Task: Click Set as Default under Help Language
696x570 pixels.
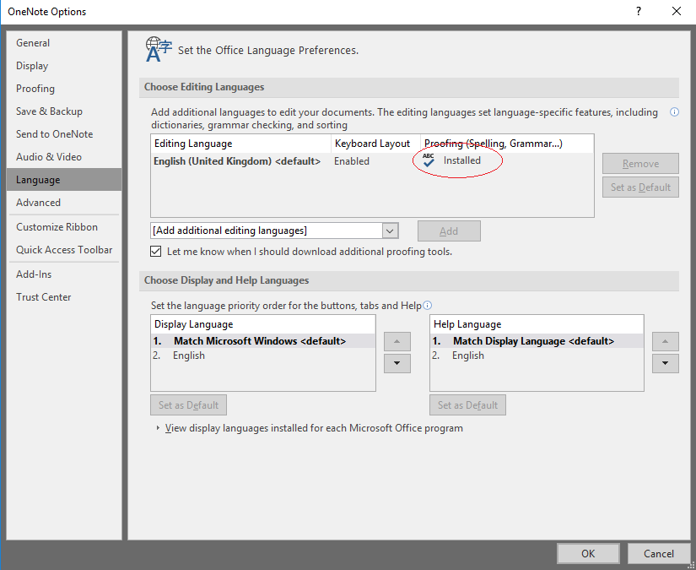Action: (467, 404)
